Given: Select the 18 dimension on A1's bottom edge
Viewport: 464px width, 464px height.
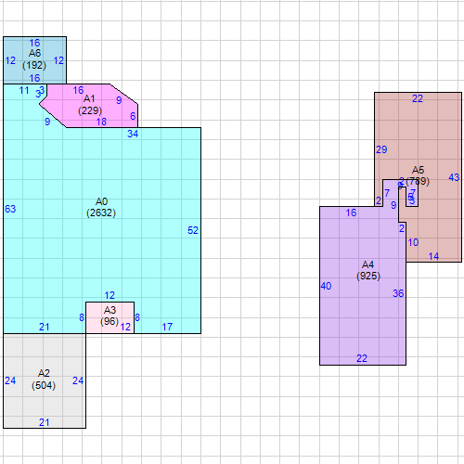Looking at the screenshot, I should (x=101, y=122).
